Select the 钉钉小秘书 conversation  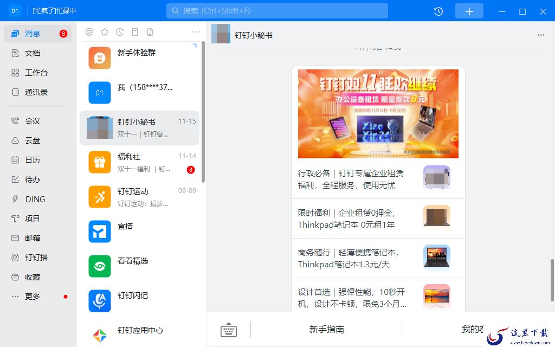(x=140, y=127)
